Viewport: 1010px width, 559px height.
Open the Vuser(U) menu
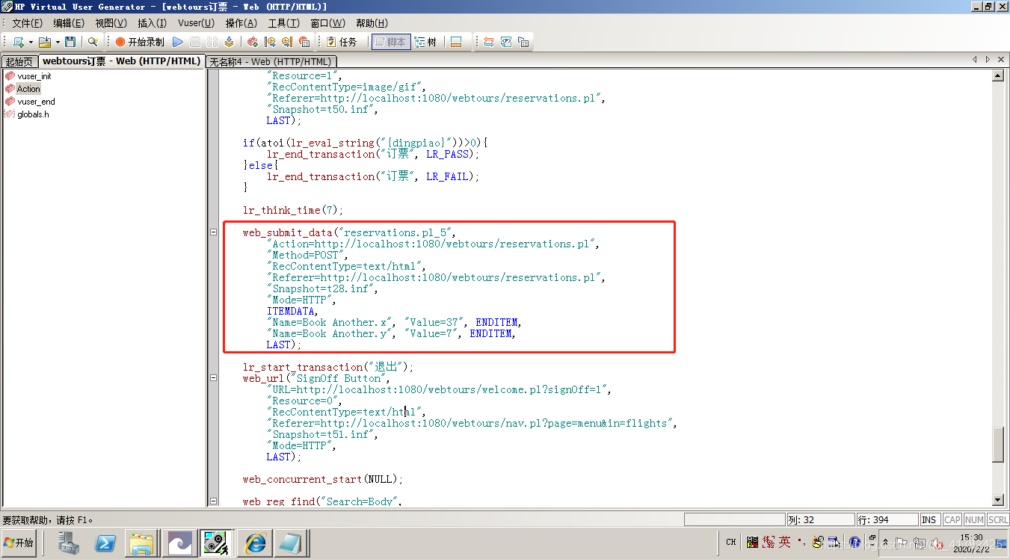tap(196, 23)
